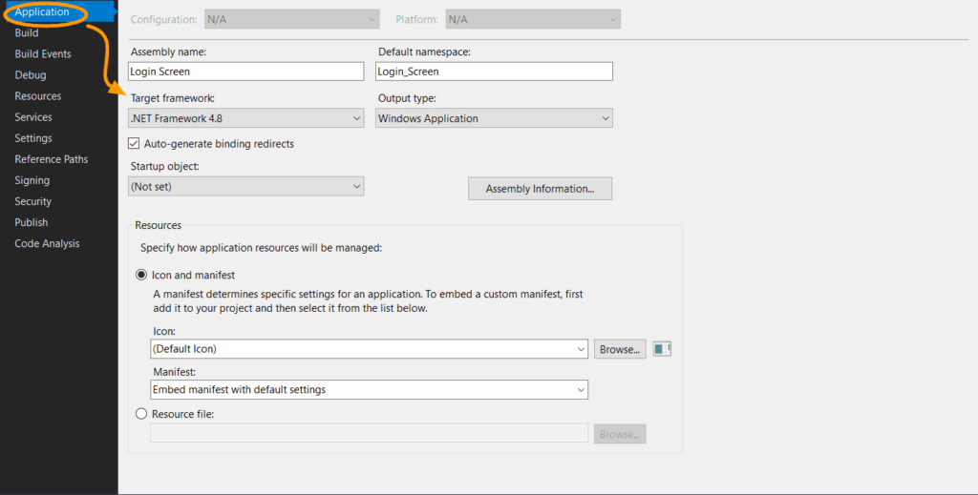Open the Manifest dropdown list

[x=370, y=390]
